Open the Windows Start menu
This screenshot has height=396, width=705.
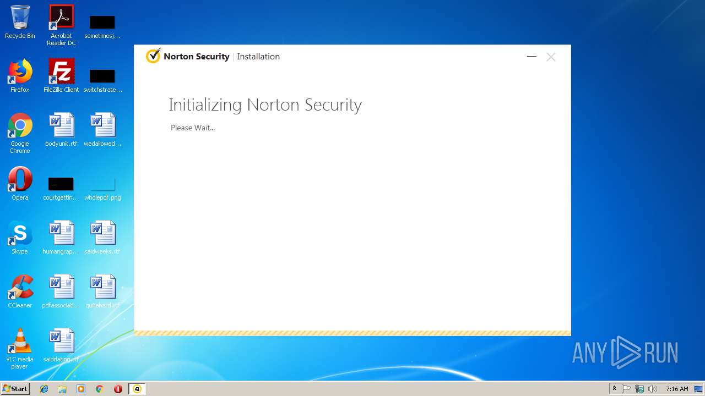click(15, 388)
